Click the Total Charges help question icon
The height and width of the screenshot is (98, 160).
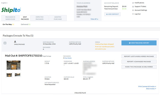pos(89,78)
